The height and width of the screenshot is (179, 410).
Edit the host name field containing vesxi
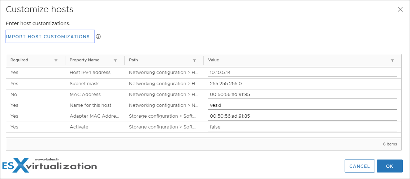click(x=302, y=105)
